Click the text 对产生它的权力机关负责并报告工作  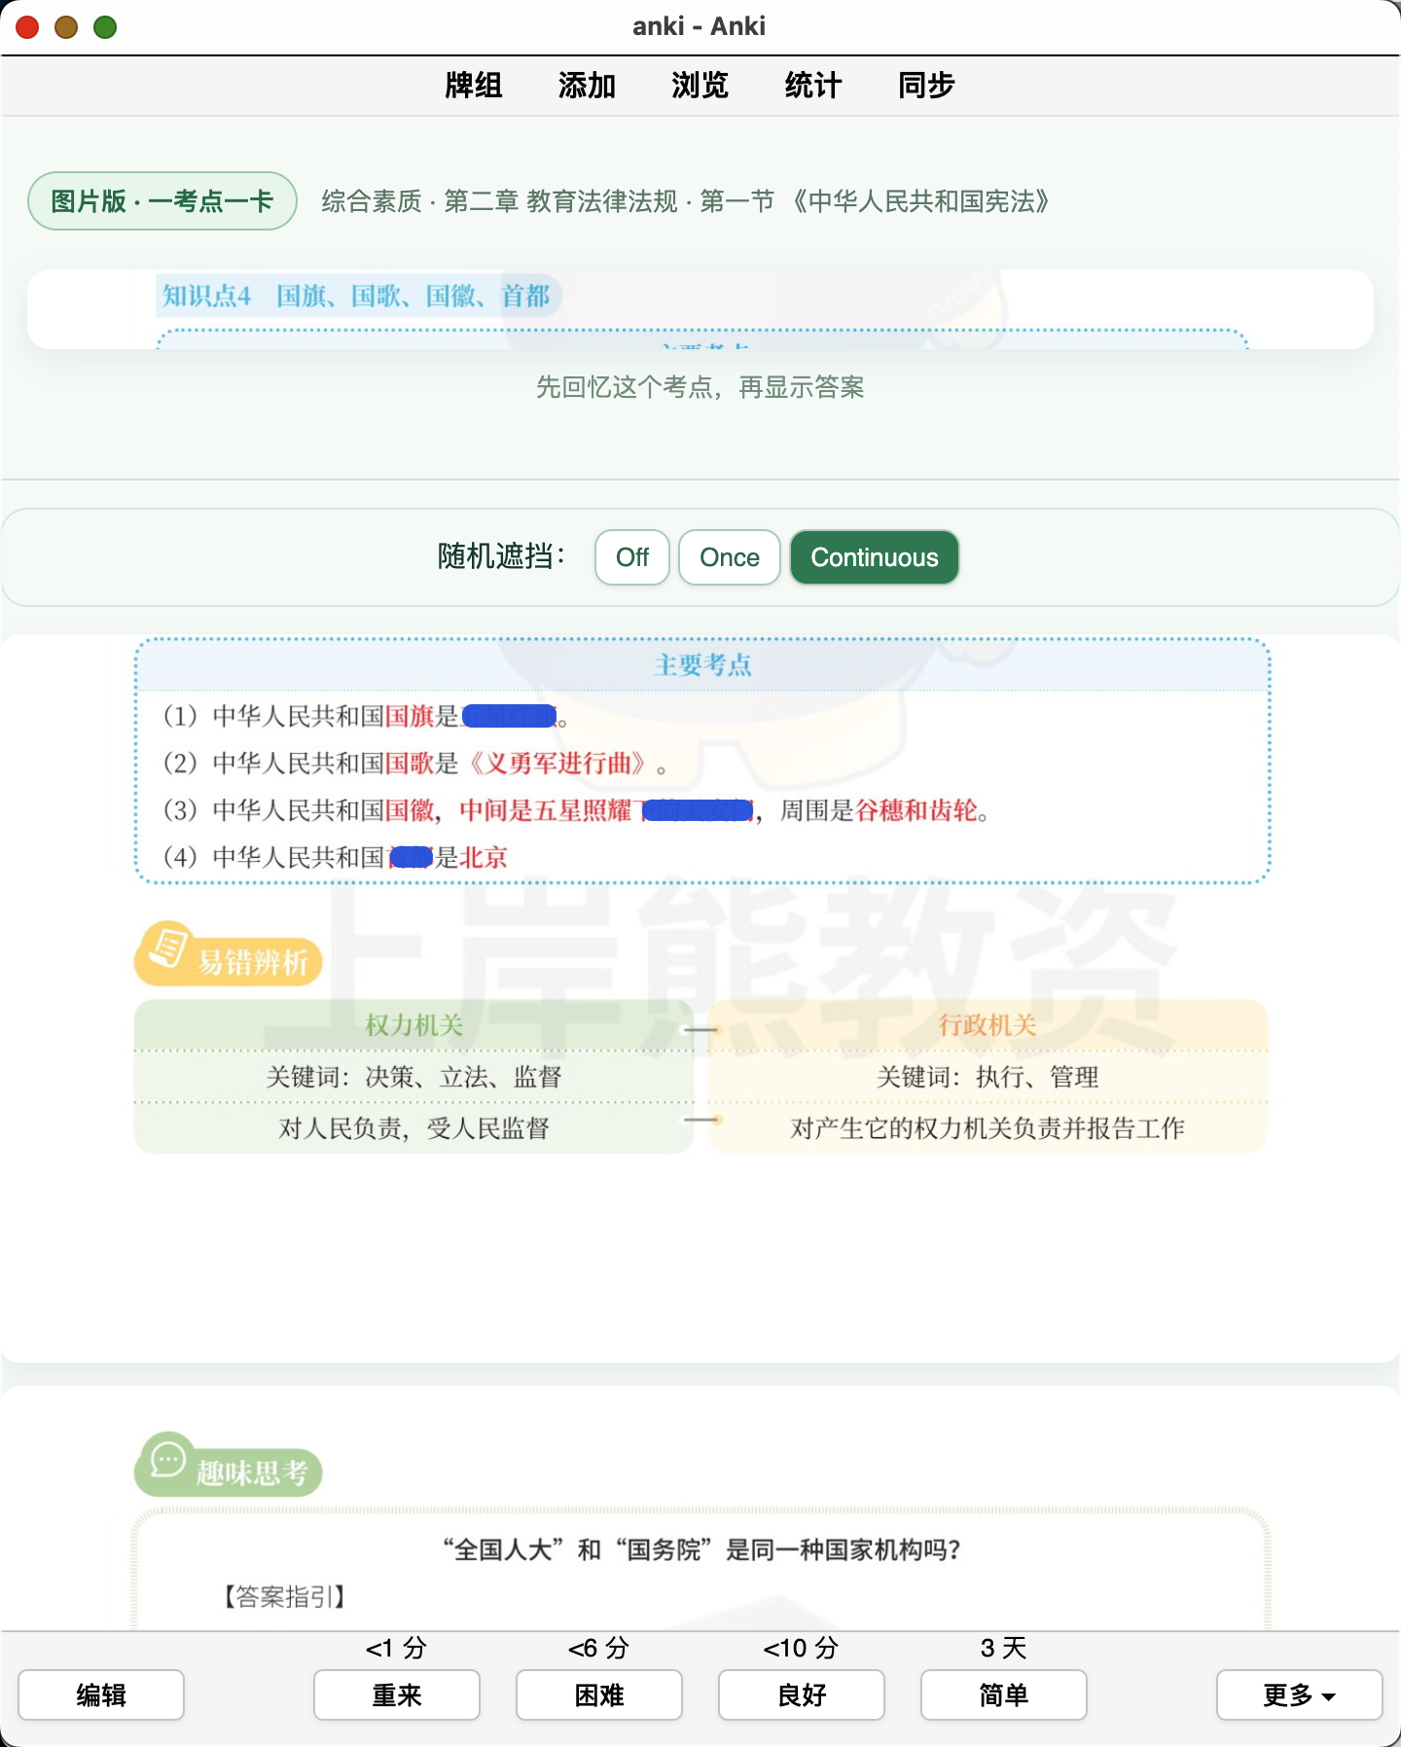(988, 1128)
